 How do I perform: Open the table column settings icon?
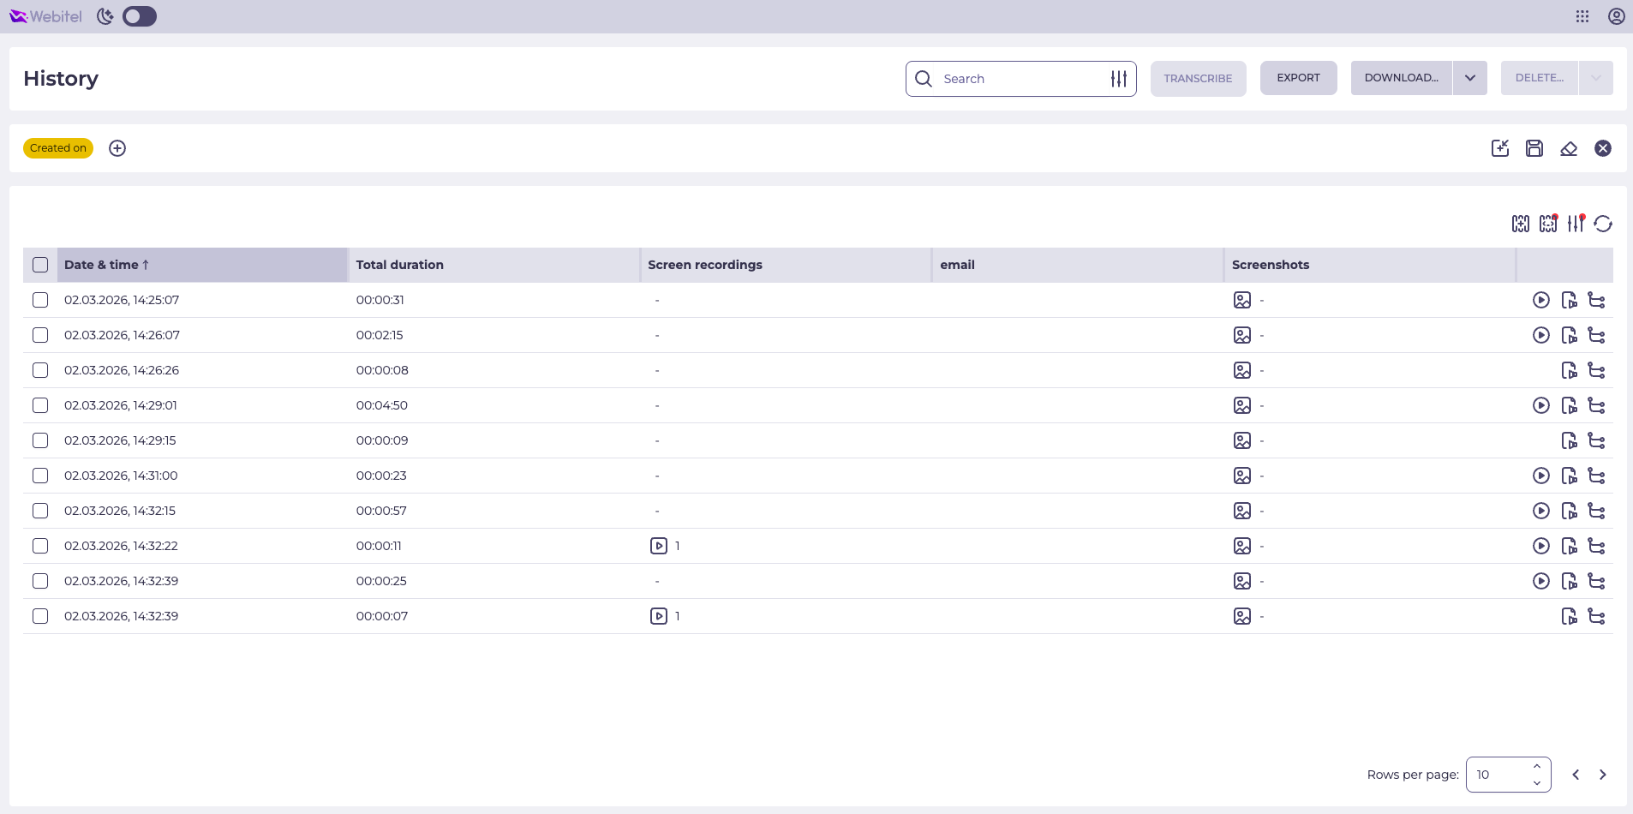tap(1576, 224)
